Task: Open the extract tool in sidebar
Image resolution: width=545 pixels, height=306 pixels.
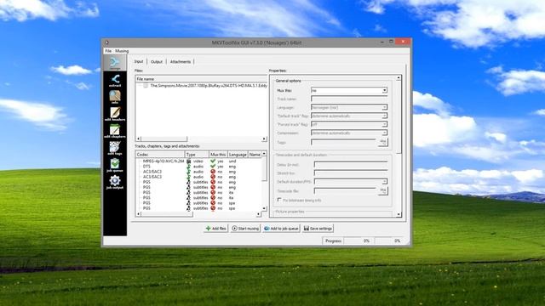Action: 115,81
